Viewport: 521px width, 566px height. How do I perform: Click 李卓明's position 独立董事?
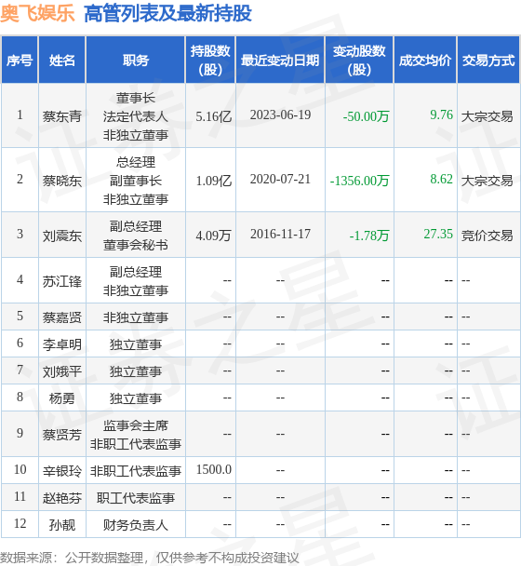[x=136, y=344]
